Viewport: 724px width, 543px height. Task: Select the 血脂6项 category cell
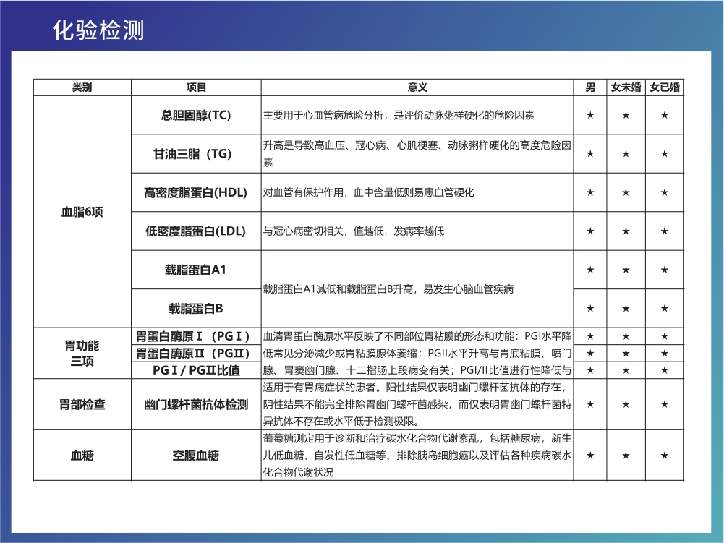[x=82, y=212]
